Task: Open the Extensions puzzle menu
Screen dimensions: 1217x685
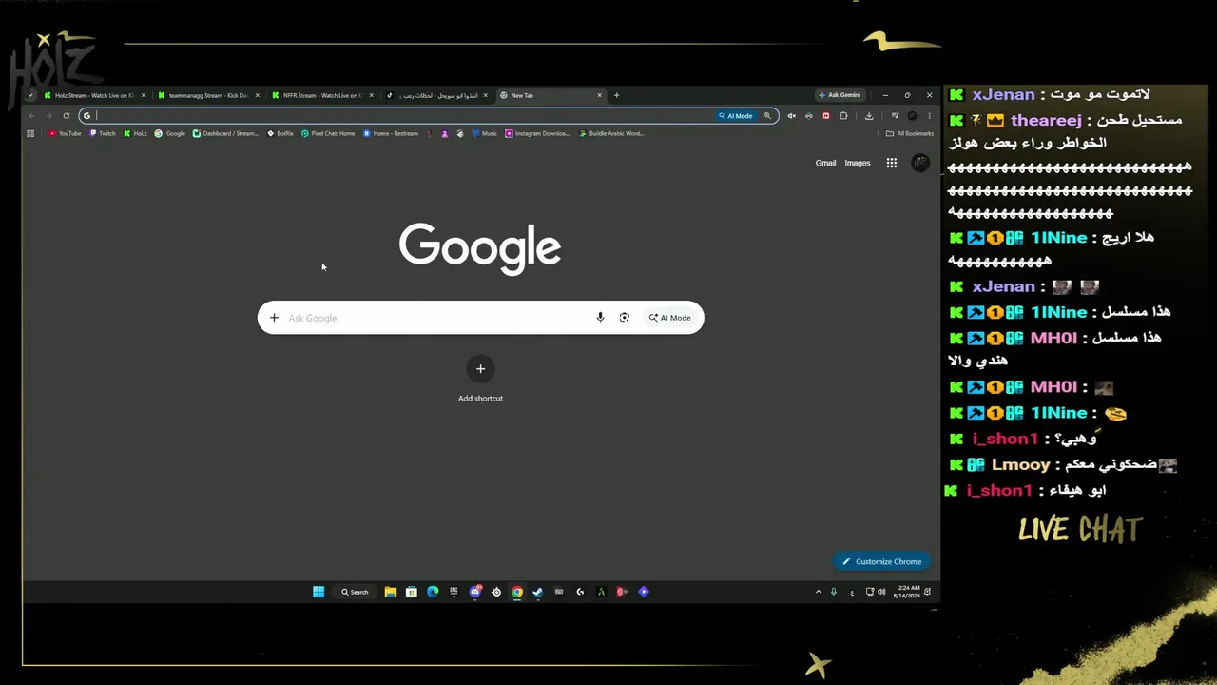Action: (843, 116)
